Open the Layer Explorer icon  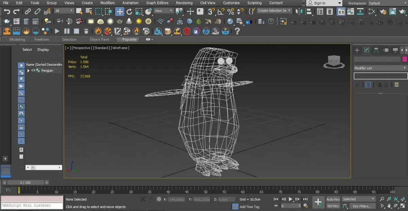coord(329,11)
